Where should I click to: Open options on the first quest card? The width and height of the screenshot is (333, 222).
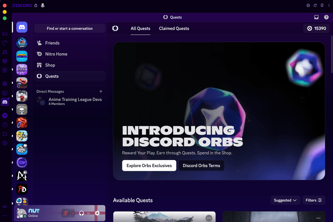[209, 218]
